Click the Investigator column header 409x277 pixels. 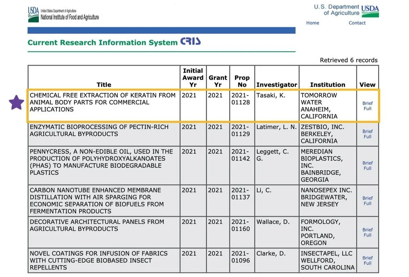point(276,85)
